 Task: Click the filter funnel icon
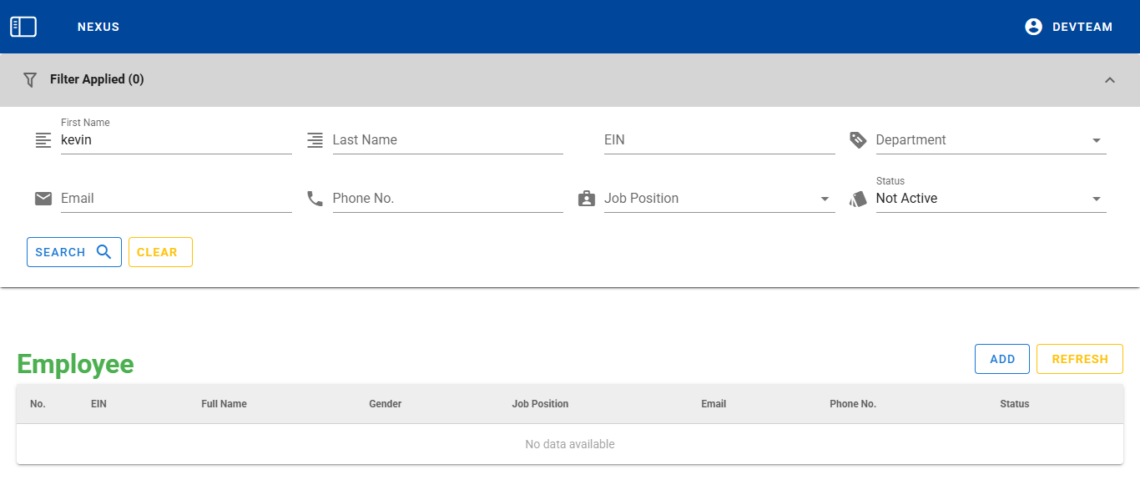[30, 80]
